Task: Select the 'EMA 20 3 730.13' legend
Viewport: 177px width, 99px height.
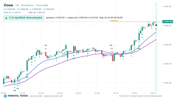Action: click(x=12, y=13)
